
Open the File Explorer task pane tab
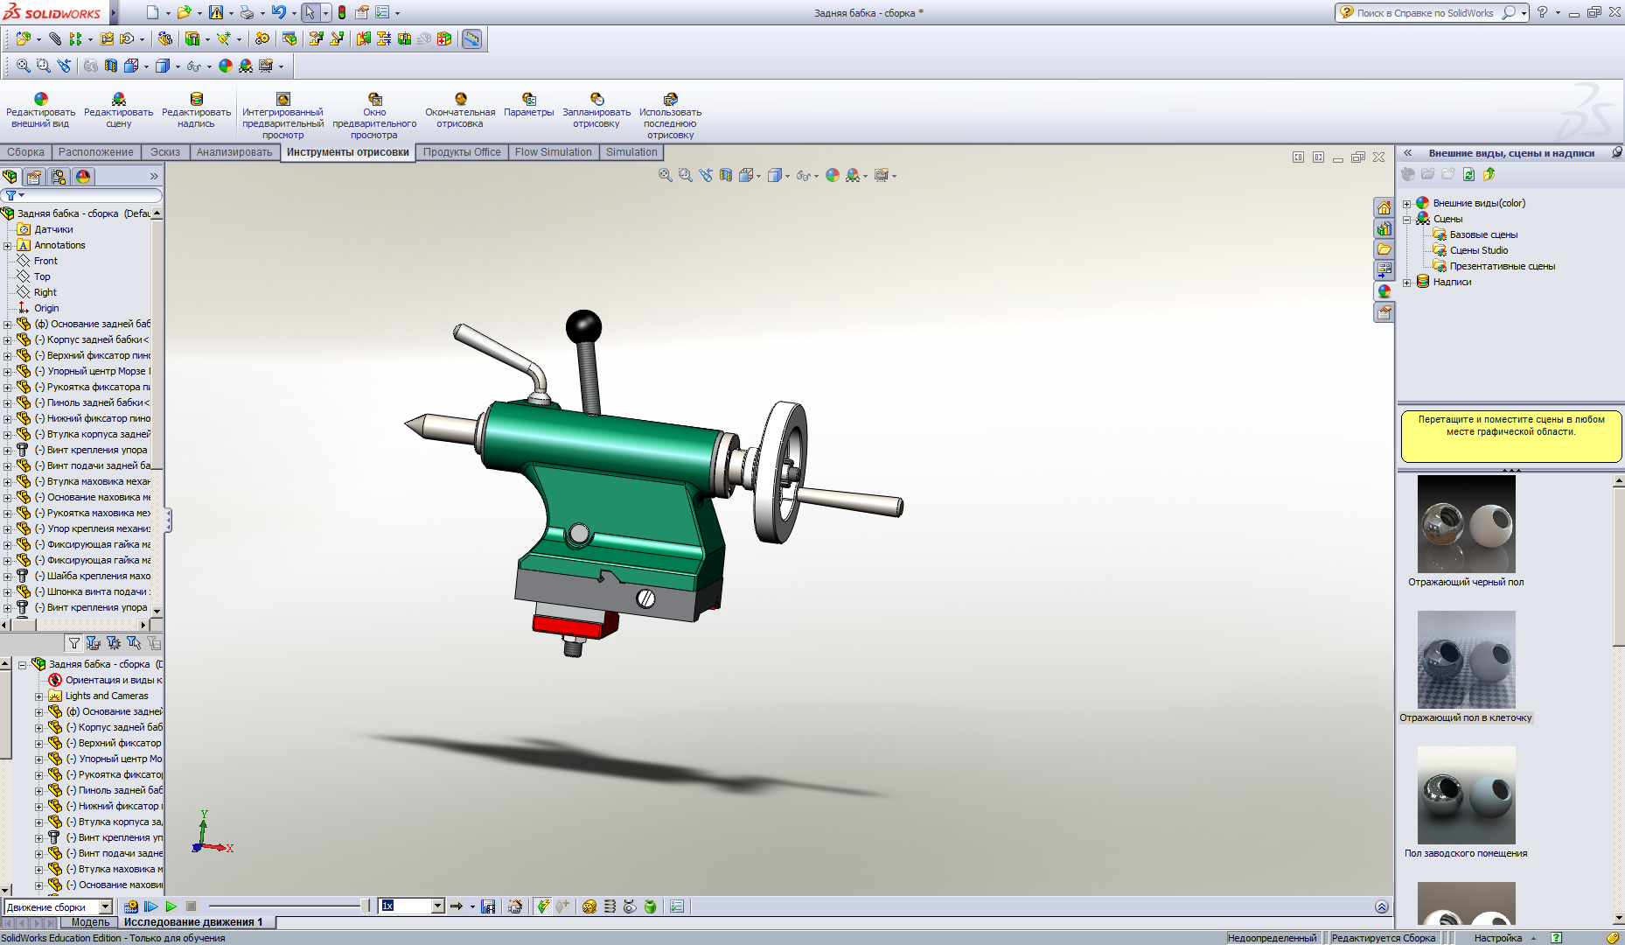(x=1384, y=249)
